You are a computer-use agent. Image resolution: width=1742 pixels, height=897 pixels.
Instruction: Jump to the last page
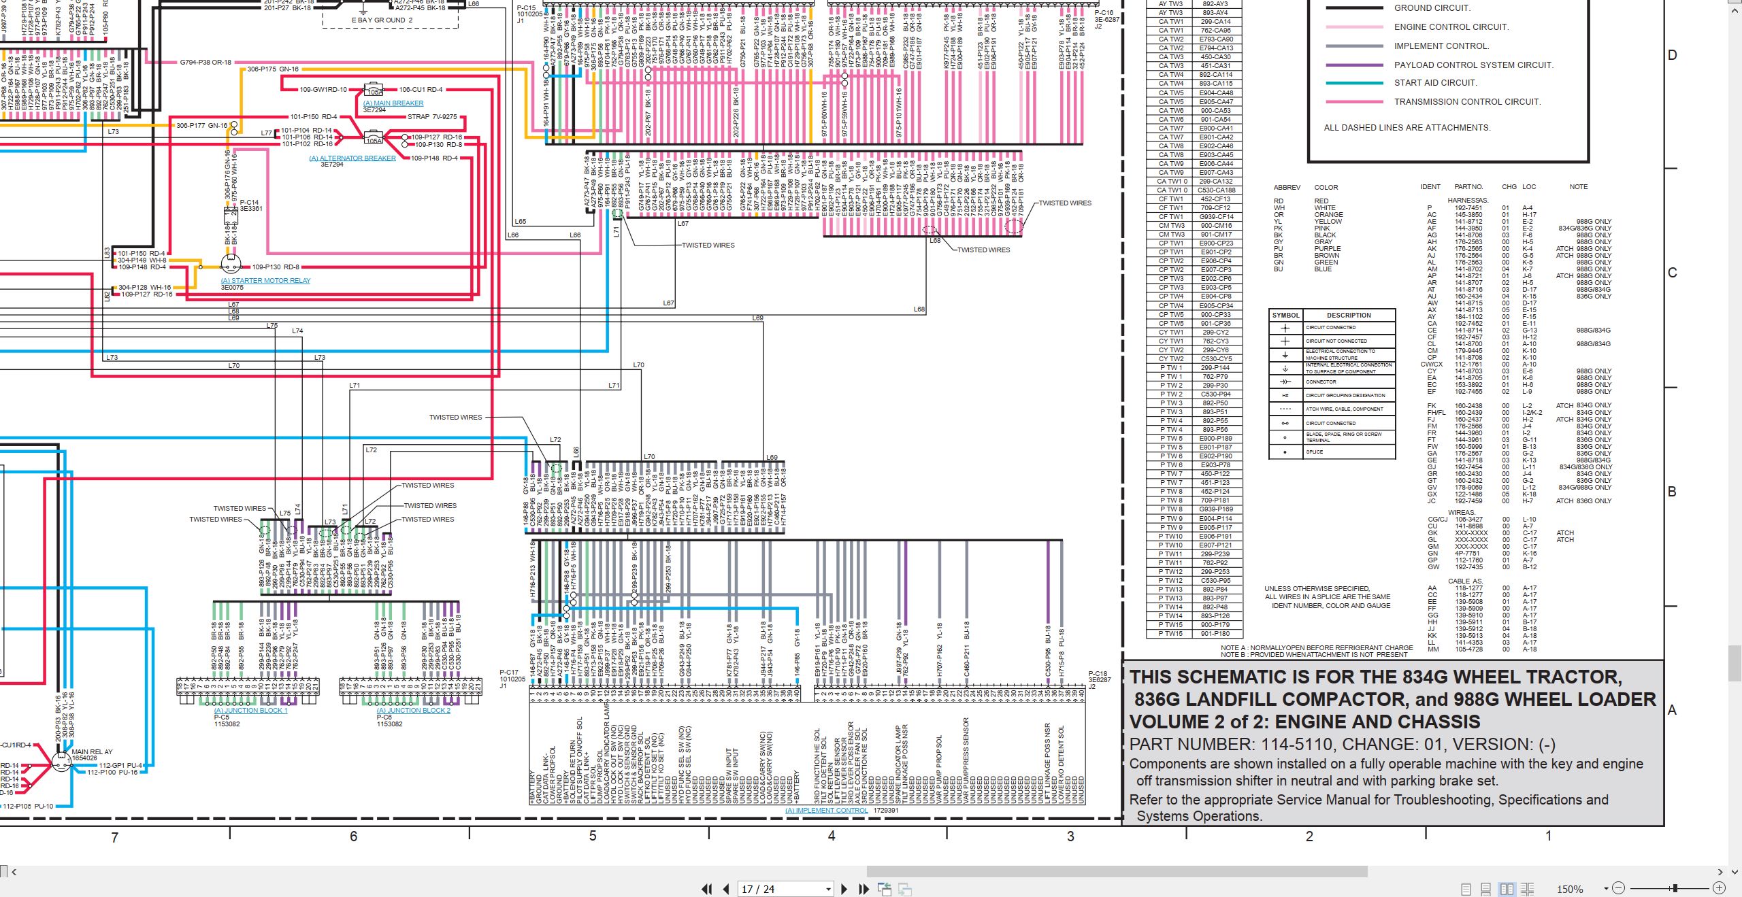coord(864,889)
